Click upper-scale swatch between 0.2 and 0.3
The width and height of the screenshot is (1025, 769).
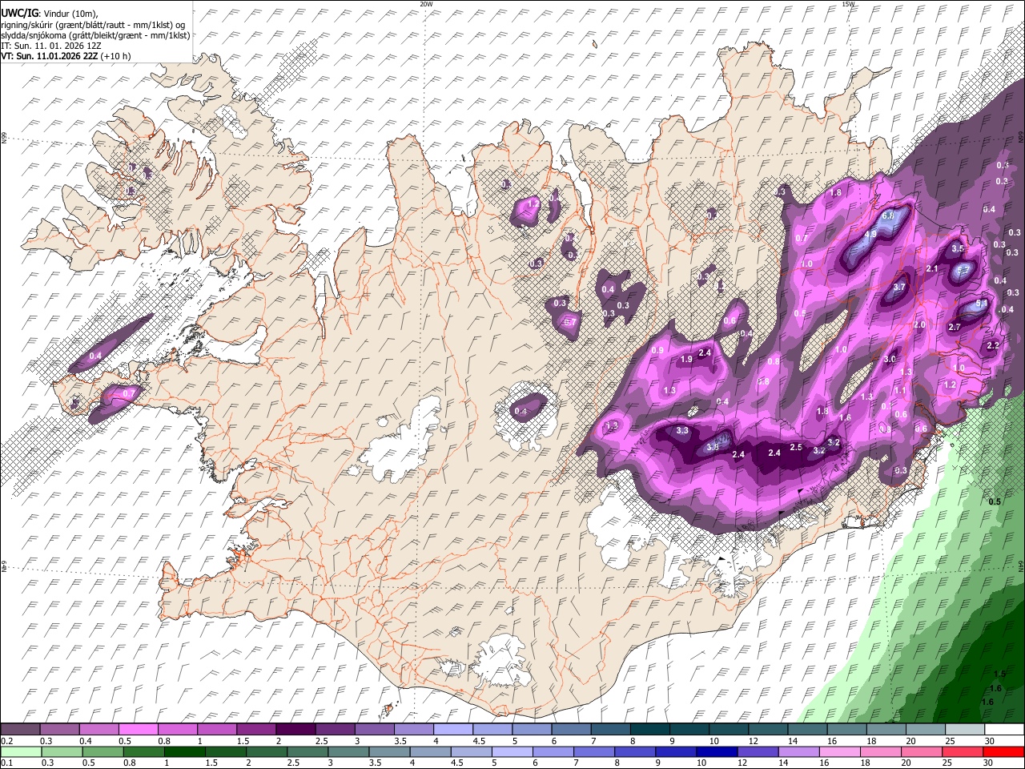20,730
